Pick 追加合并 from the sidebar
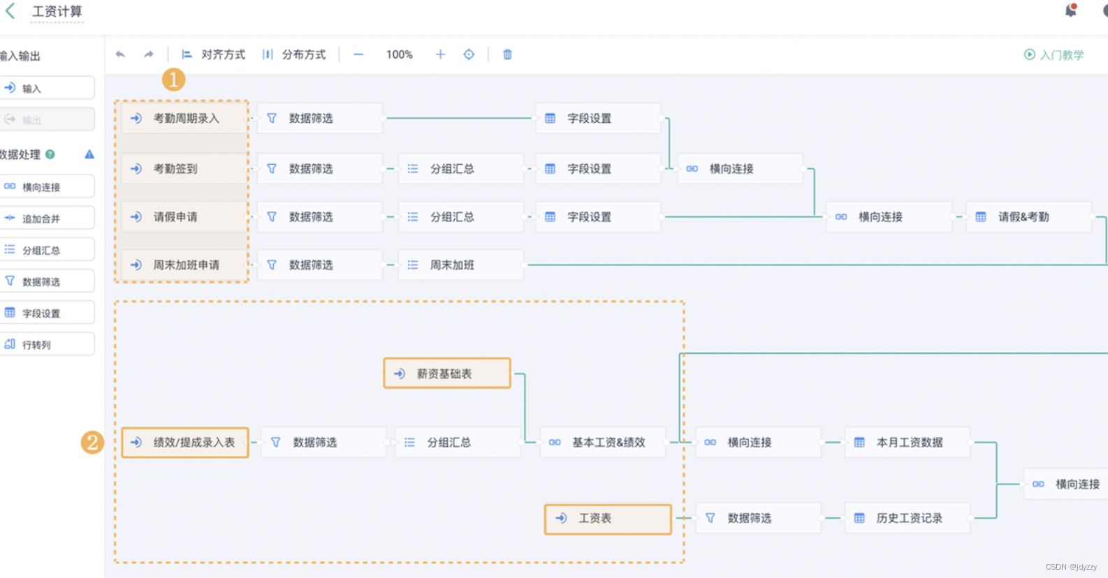1108x578 pixels. tap(46, 218)
